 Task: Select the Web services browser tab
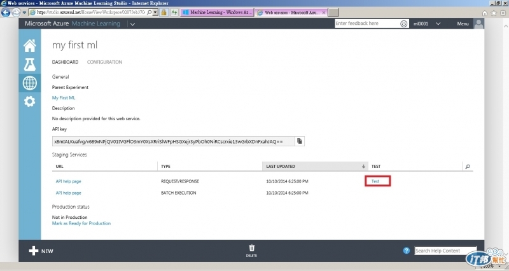(291, 12)
